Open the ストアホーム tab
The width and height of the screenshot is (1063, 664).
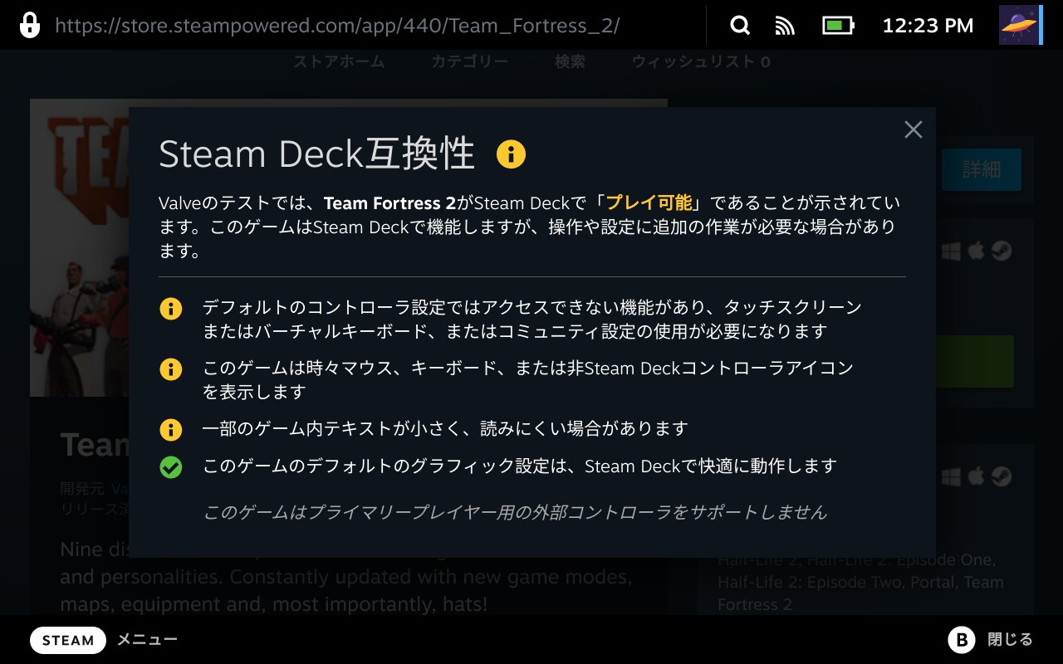pyautogui.click(x=338, y=61)
